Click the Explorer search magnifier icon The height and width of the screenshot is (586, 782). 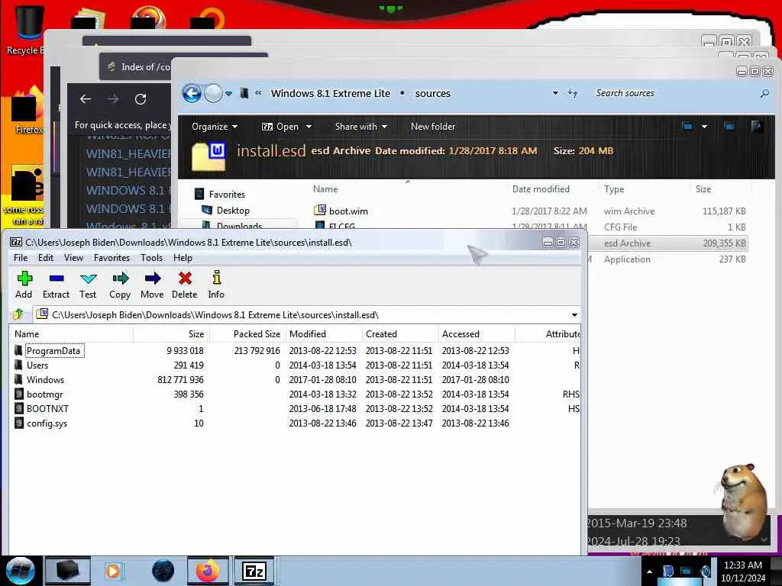point(764,93)
